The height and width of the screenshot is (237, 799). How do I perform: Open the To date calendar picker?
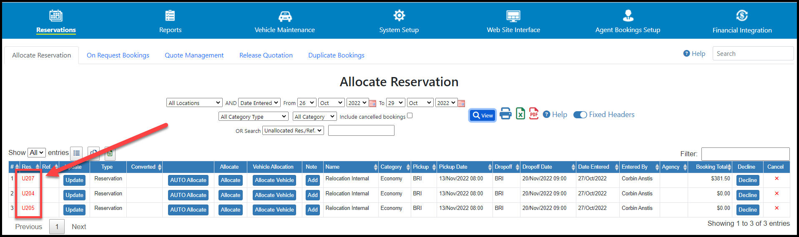(461, 103)
